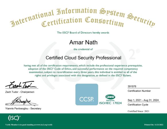Click the Certified Since: 2021 text
Image resolution: width=167 pixels, height=129 pixels.
[x=139, y=111]
